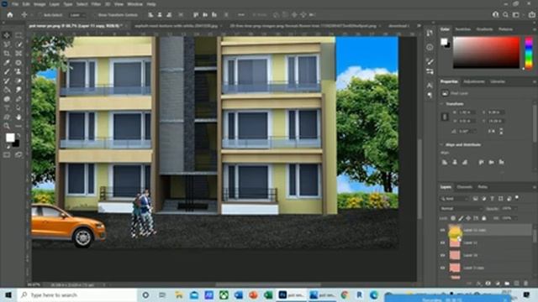Click the lock position icon in Layers
This screenshot has width=538, height=302.
pyautogui.click(x=468, y=218)
